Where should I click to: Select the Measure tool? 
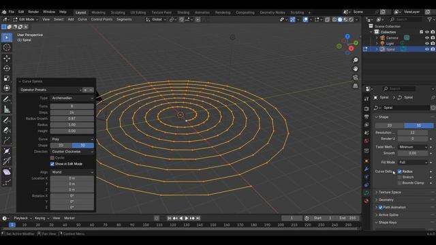coord(7,109)
